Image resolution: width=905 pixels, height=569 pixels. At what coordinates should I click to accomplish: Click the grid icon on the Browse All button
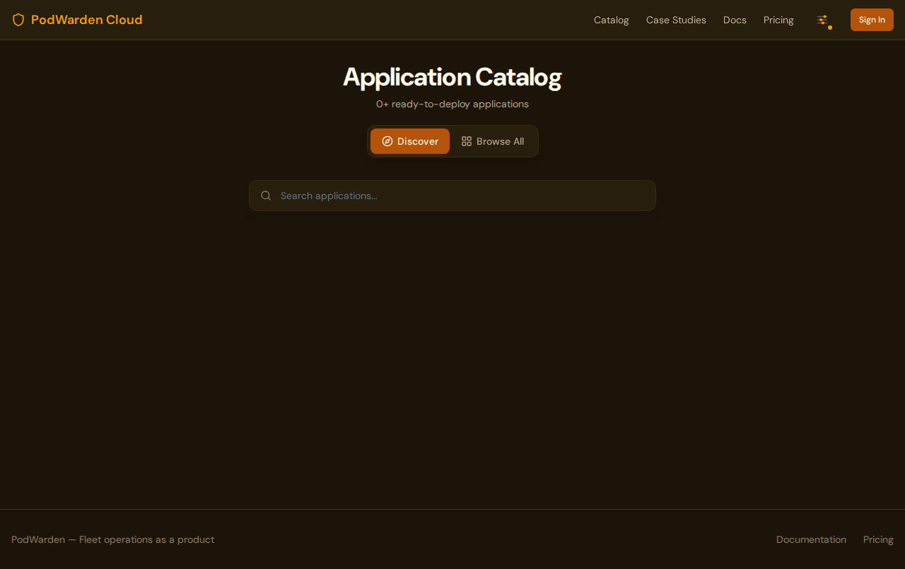466,141
